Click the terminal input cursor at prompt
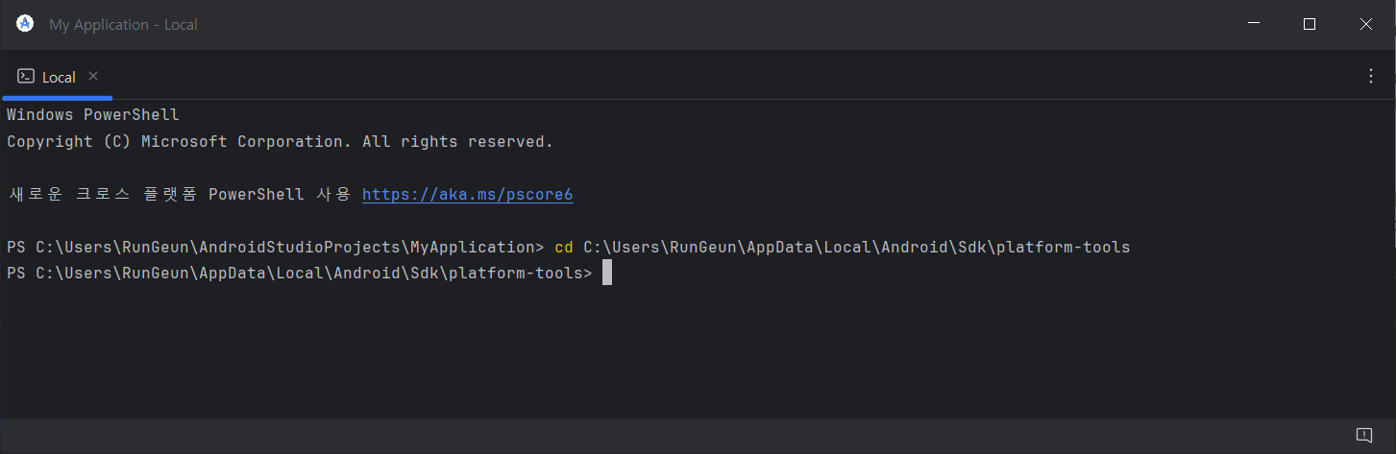The image size is (1396, 454). tap(607, 274)
